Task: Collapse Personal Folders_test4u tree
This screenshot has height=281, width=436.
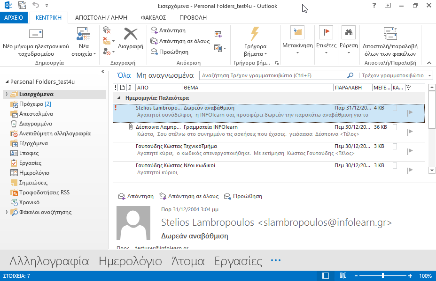Action: [x=7, y=82]
